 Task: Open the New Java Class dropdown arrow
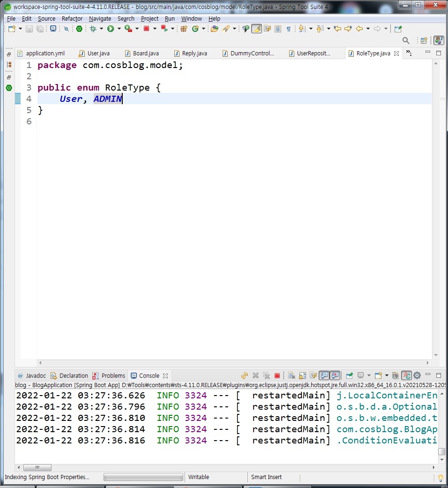[x=204, y=29]
